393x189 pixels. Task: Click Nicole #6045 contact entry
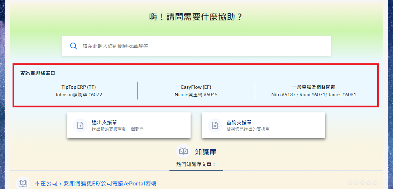tap(196, 95)
